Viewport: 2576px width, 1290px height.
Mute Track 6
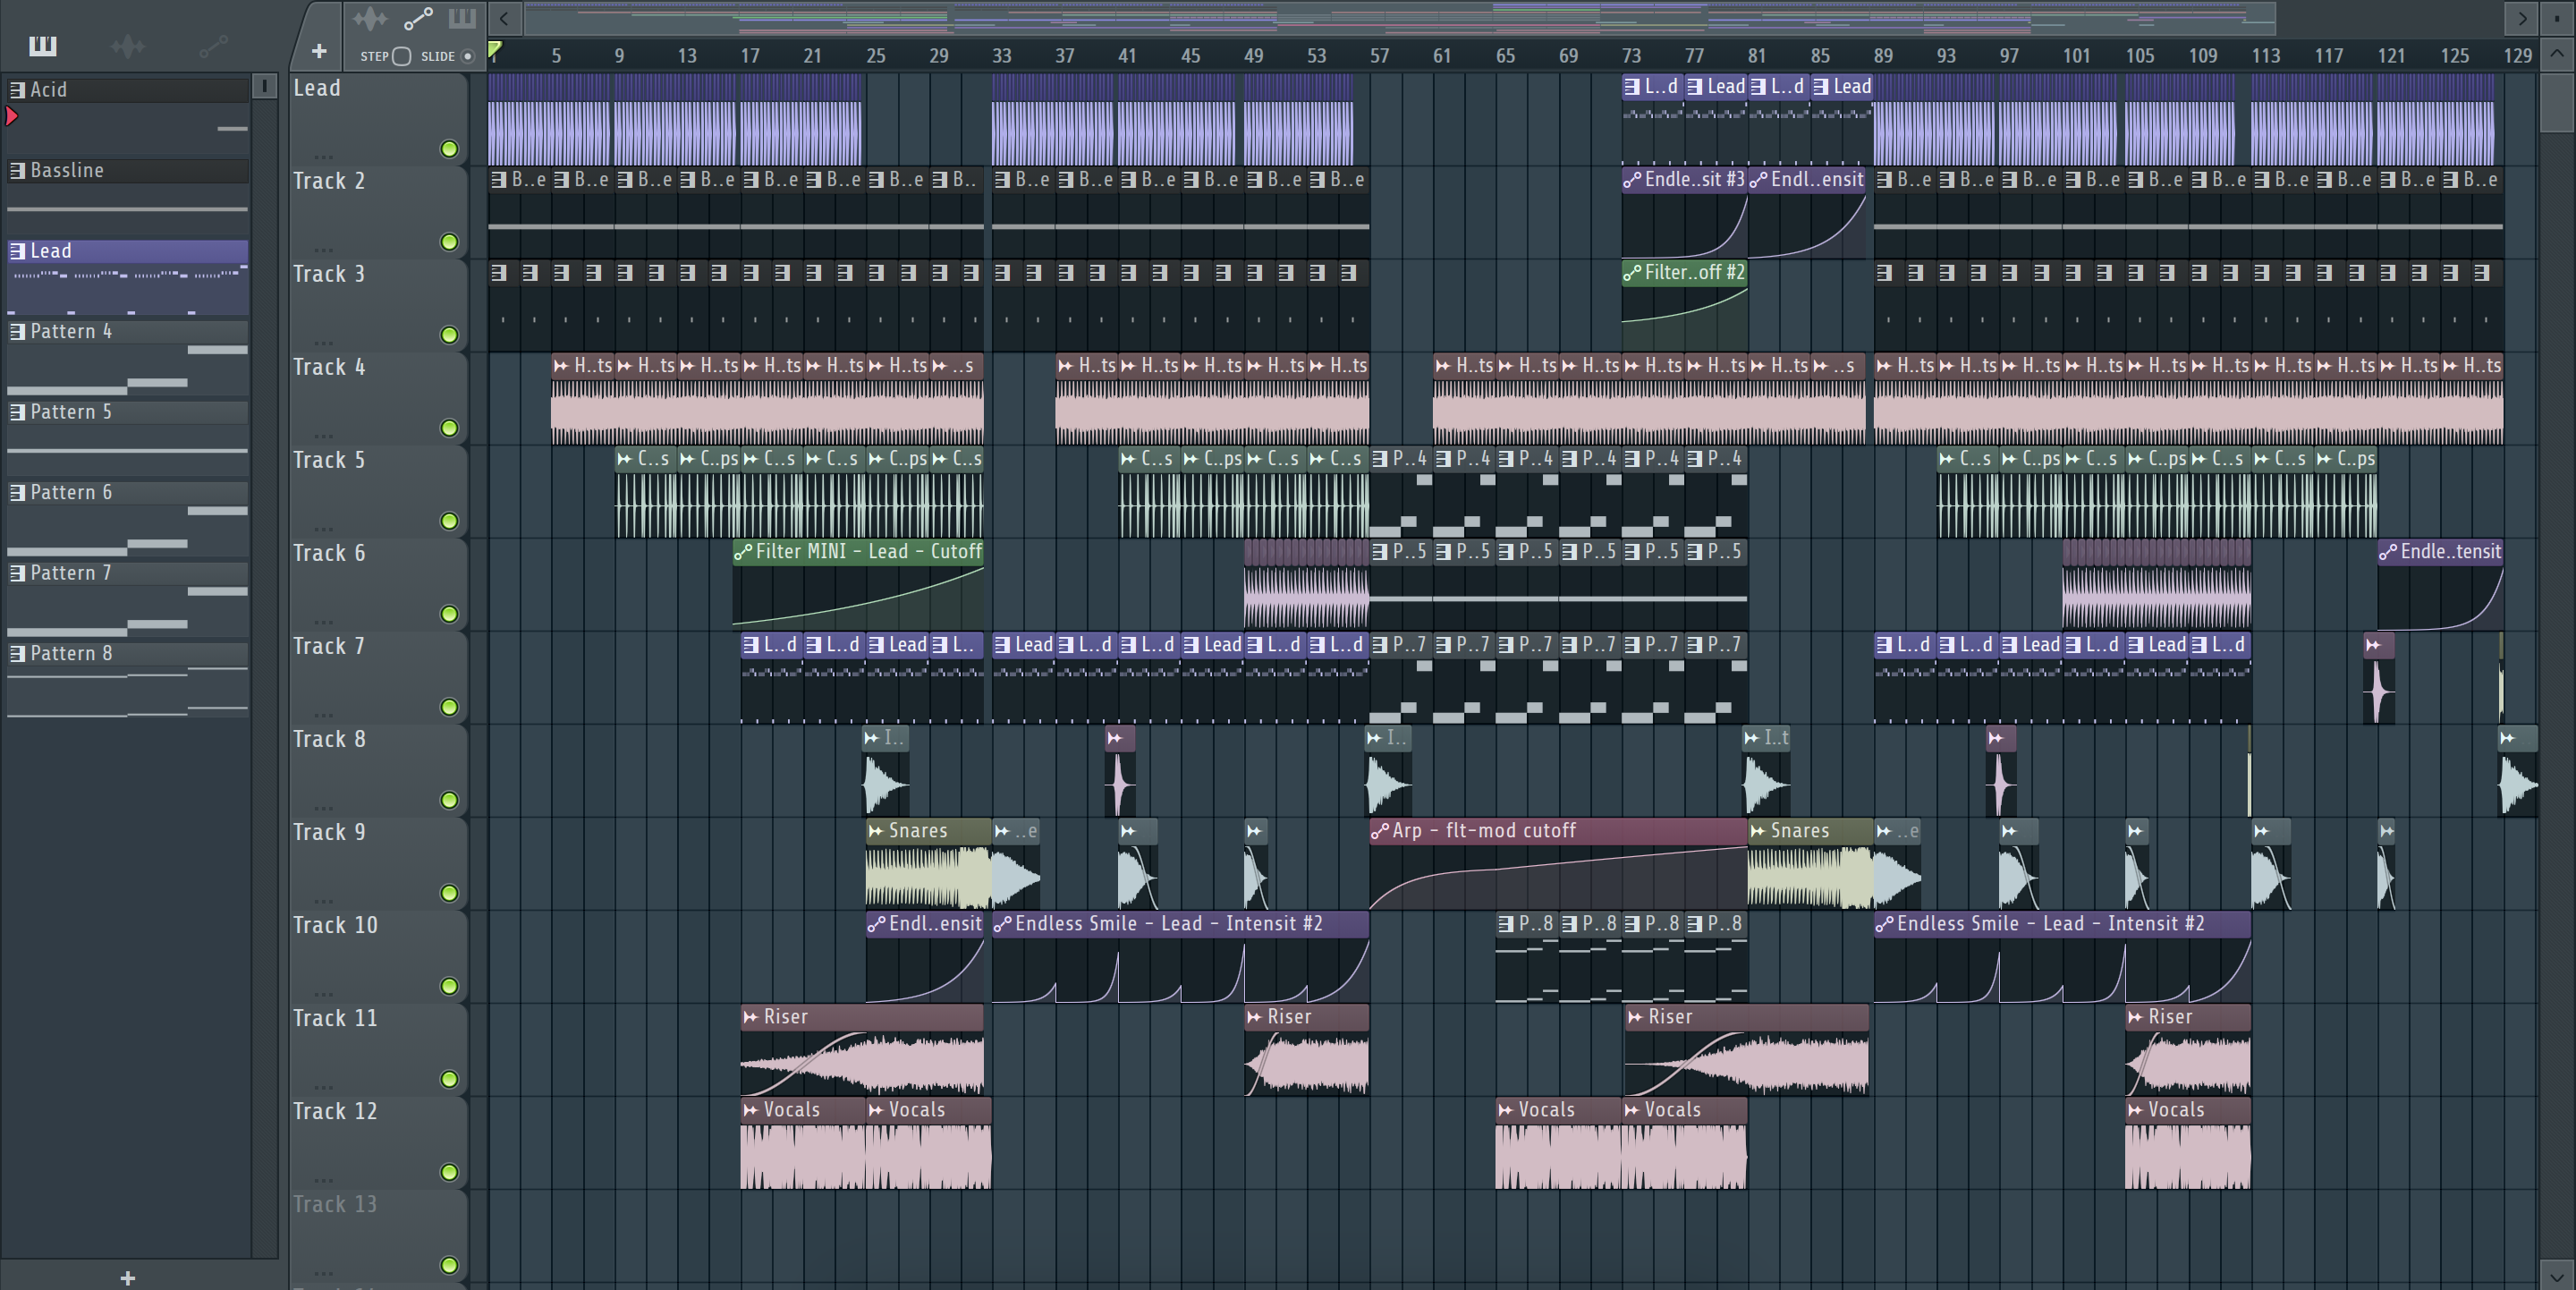point(449,614)
